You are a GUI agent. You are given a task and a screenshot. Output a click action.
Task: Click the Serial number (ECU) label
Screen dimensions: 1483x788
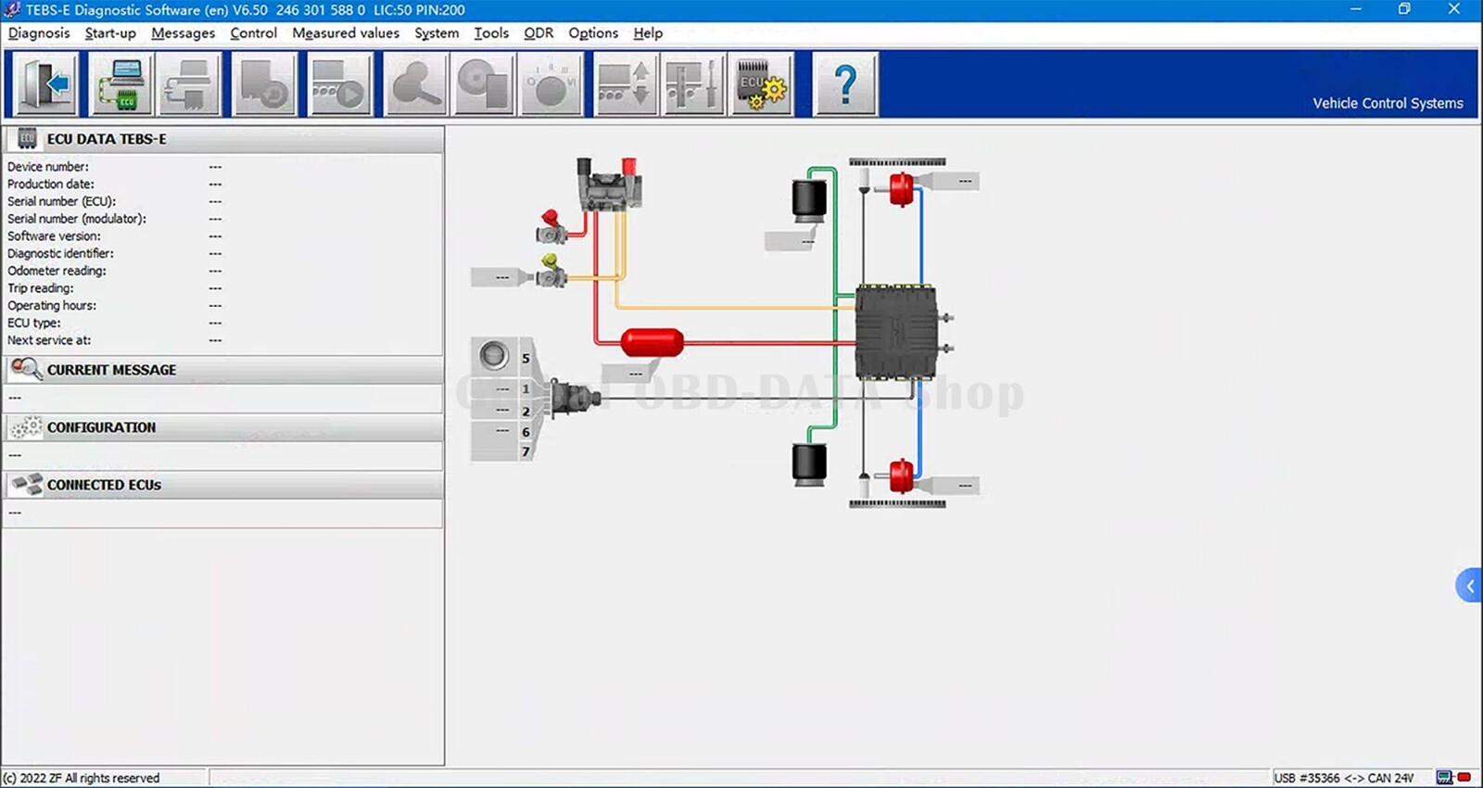pyautogui.click(x=62, y=201)
